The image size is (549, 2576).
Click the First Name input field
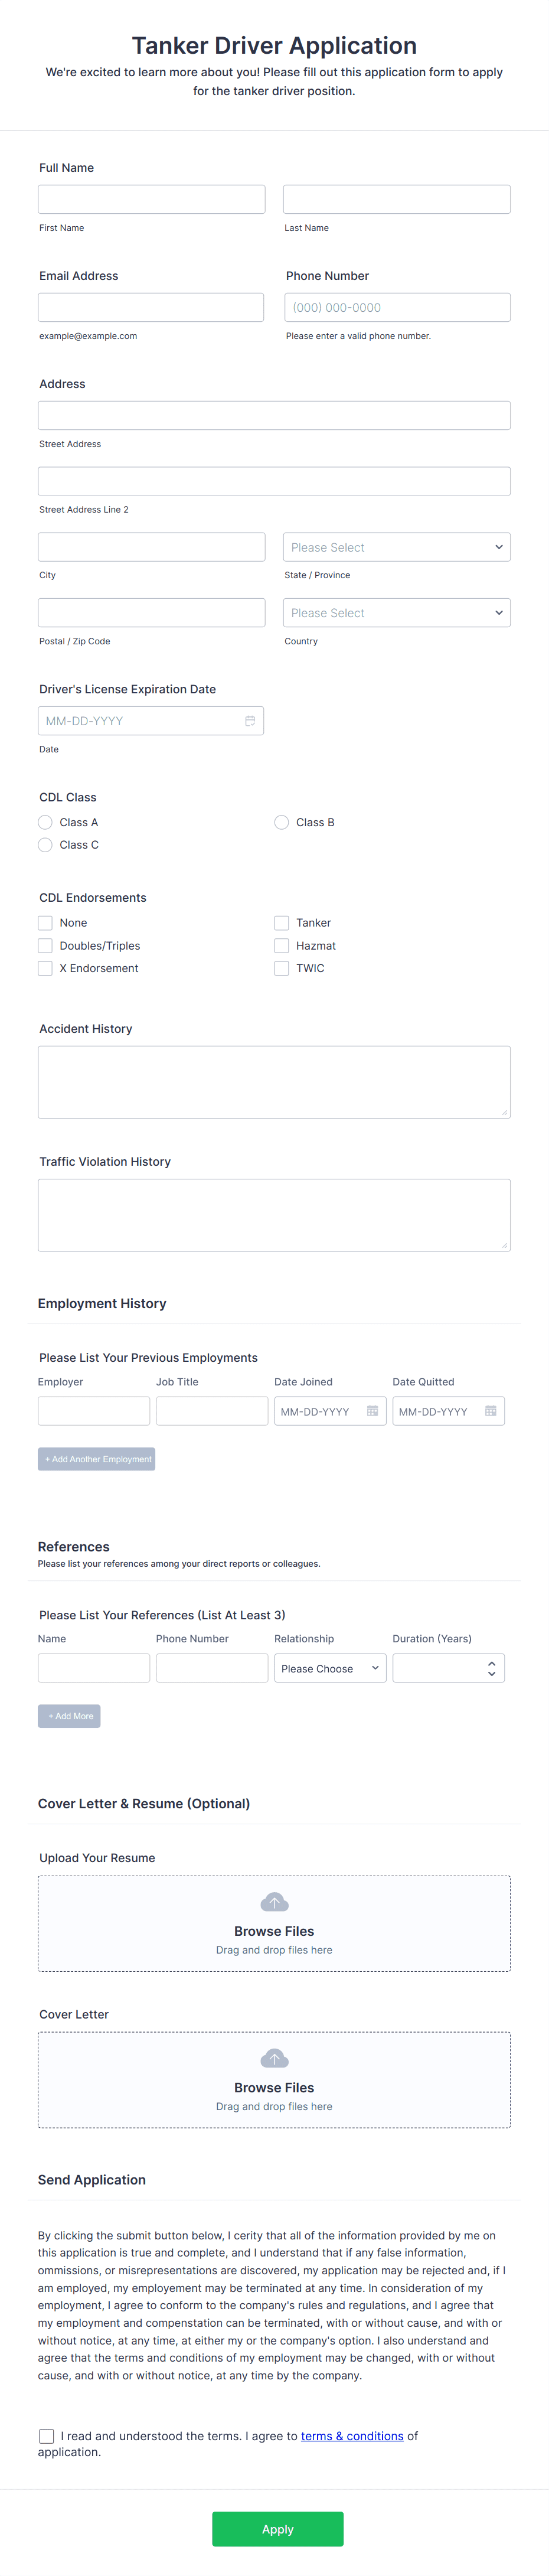click(x=152, y=199)
